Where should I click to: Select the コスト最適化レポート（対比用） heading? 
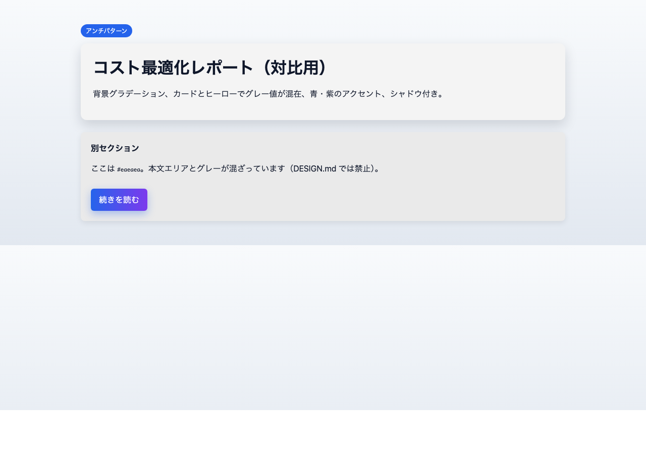(209, 68)
